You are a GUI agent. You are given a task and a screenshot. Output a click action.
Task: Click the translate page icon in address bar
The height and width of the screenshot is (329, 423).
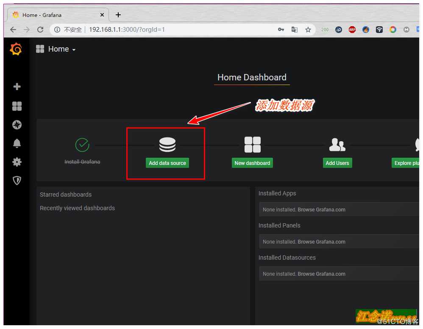294,30
